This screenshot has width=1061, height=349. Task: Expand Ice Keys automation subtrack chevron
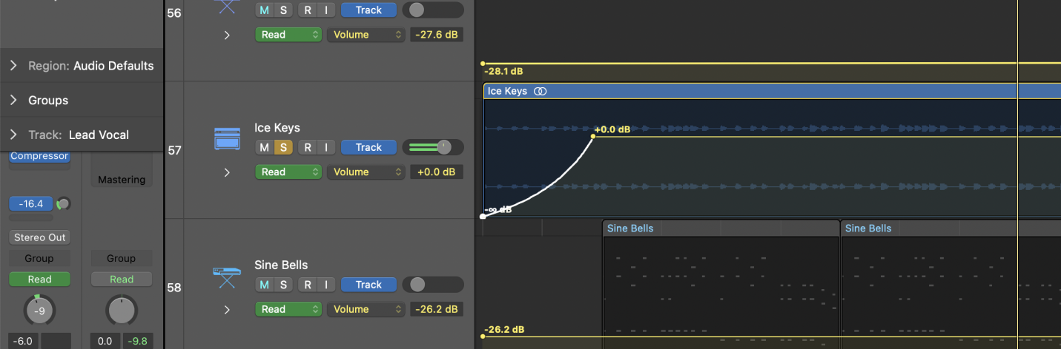tap(227, 172)
